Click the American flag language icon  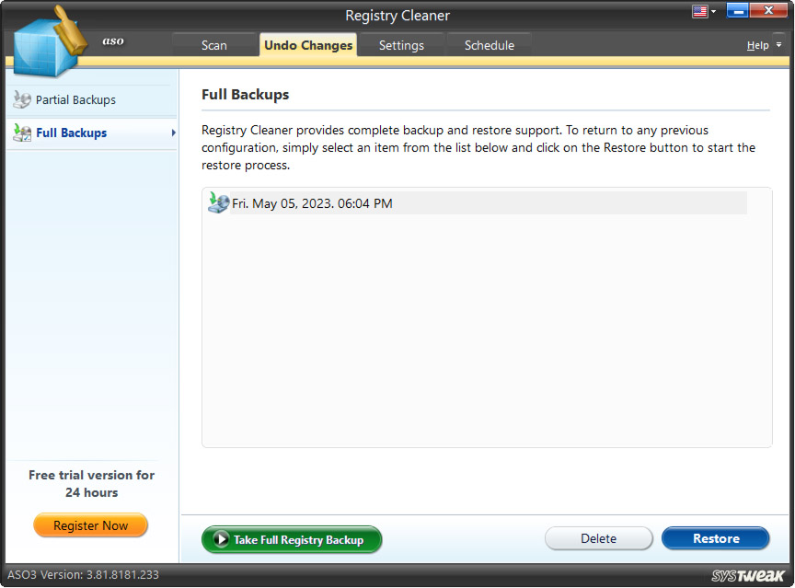698,11
